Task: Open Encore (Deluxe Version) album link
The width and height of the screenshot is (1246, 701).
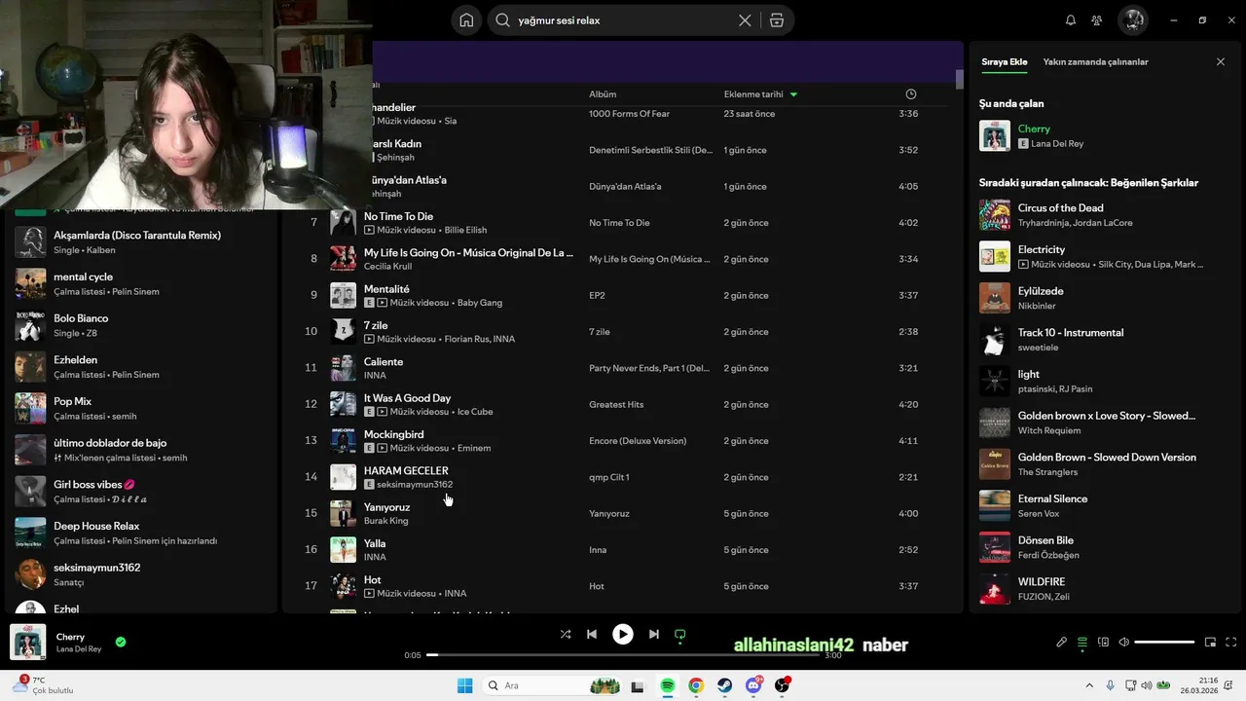Action: click(x=638, y=440)
